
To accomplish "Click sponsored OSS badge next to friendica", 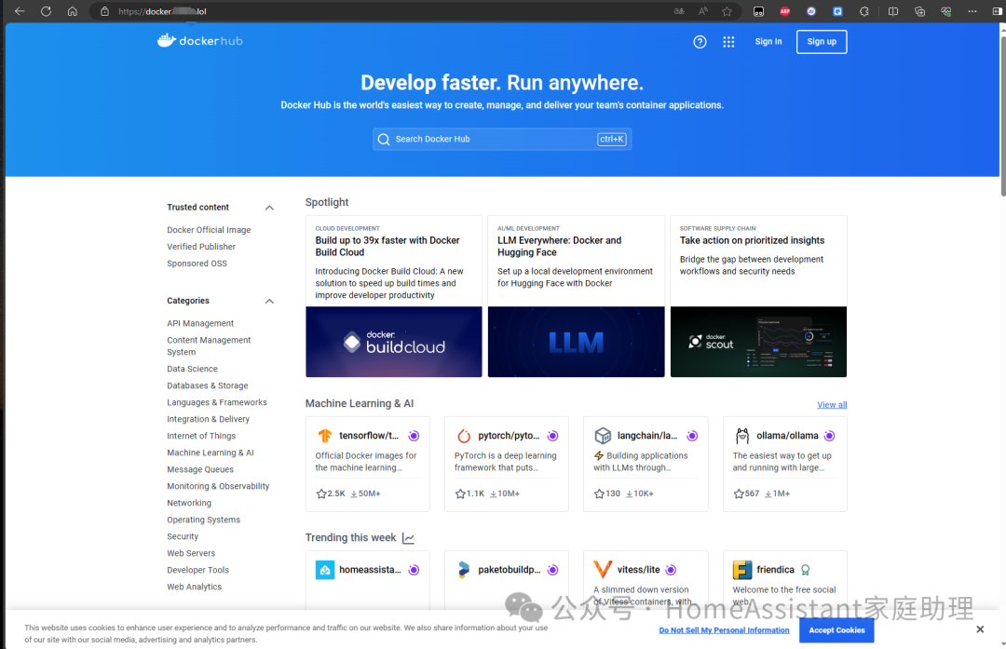I will click(805, 570).
